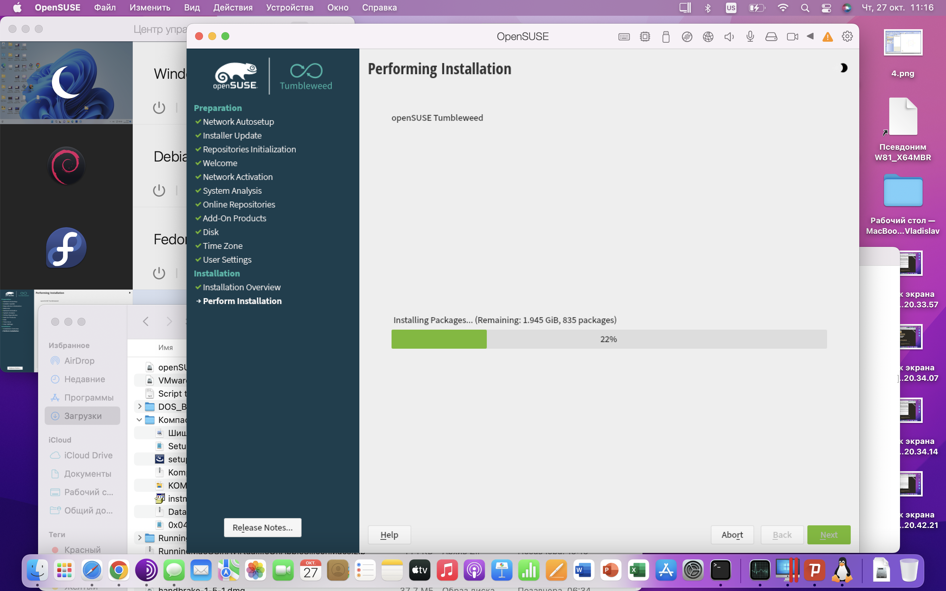Open USB device icon in VM toolbar
The image size is (946, 591).
tap(666, 37)
